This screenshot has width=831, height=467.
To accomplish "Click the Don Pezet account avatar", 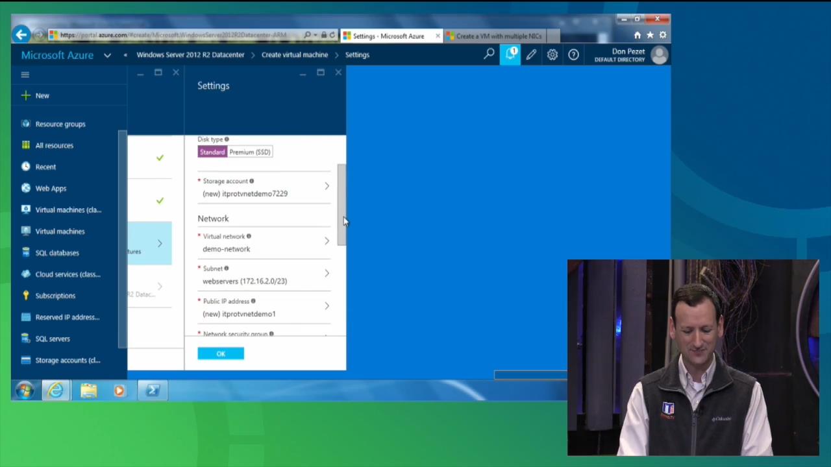I will (659, 55).
